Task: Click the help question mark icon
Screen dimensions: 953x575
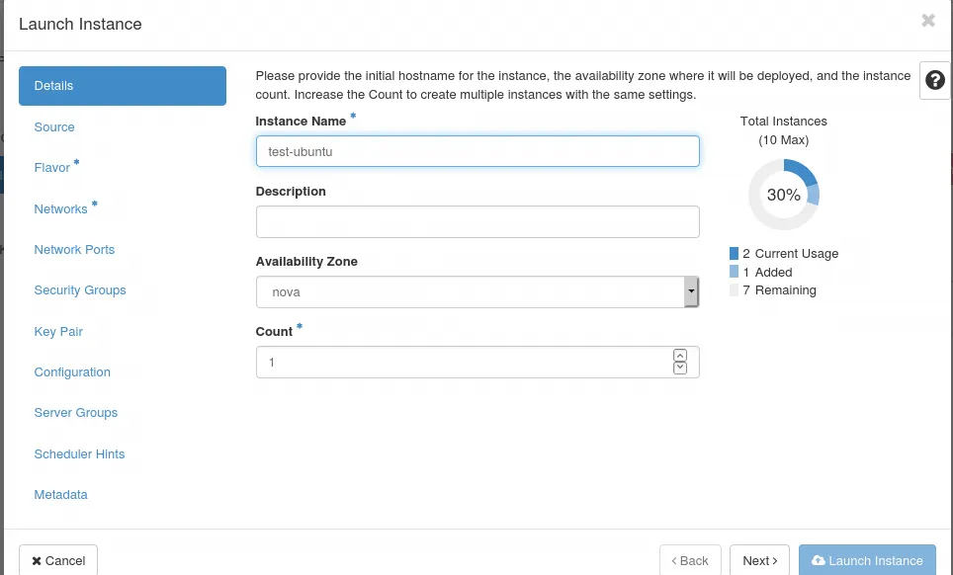Action: (x=934, y=80)
